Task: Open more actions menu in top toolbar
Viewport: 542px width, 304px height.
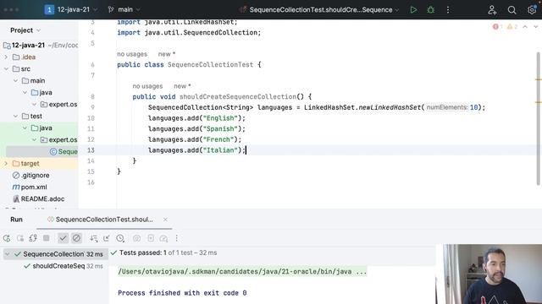Action: 448,10
